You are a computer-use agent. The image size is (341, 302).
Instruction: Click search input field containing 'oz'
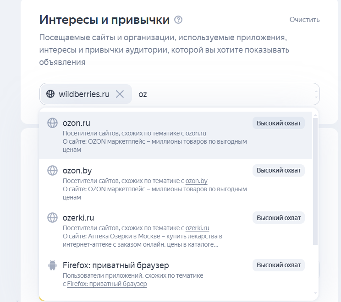tap(220, 94)
